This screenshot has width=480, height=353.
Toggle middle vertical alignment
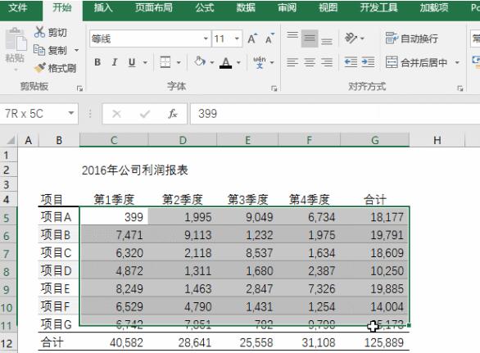click(x=310, y=38)
